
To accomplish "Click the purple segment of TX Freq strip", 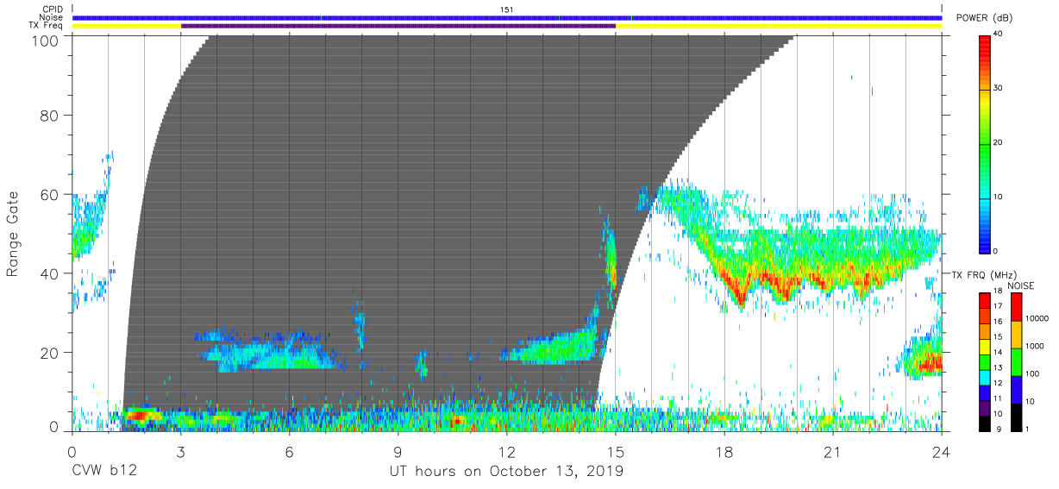I will tap(398, 26).
